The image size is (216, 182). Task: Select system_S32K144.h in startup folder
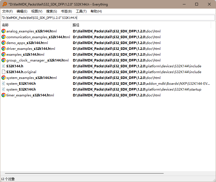(21, 89)
